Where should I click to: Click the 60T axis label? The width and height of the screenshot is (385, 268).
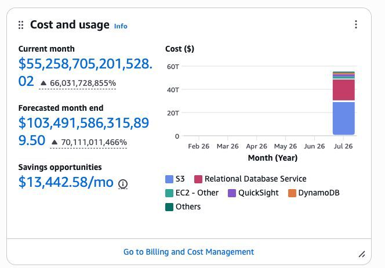coord(173,67)
